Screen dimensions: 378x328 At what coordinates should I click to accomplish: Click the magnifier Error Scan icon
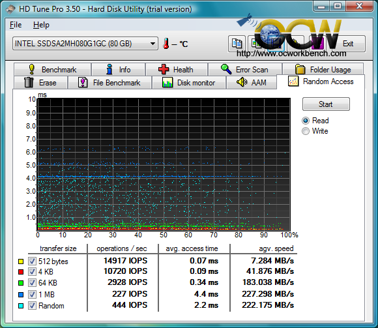[226, 70]
